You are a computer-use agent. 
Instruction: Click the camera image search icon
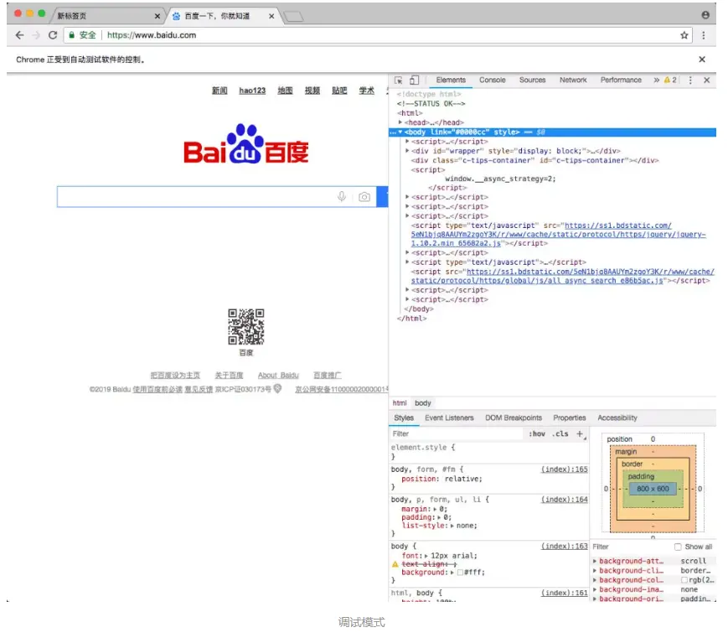[364, 196]
